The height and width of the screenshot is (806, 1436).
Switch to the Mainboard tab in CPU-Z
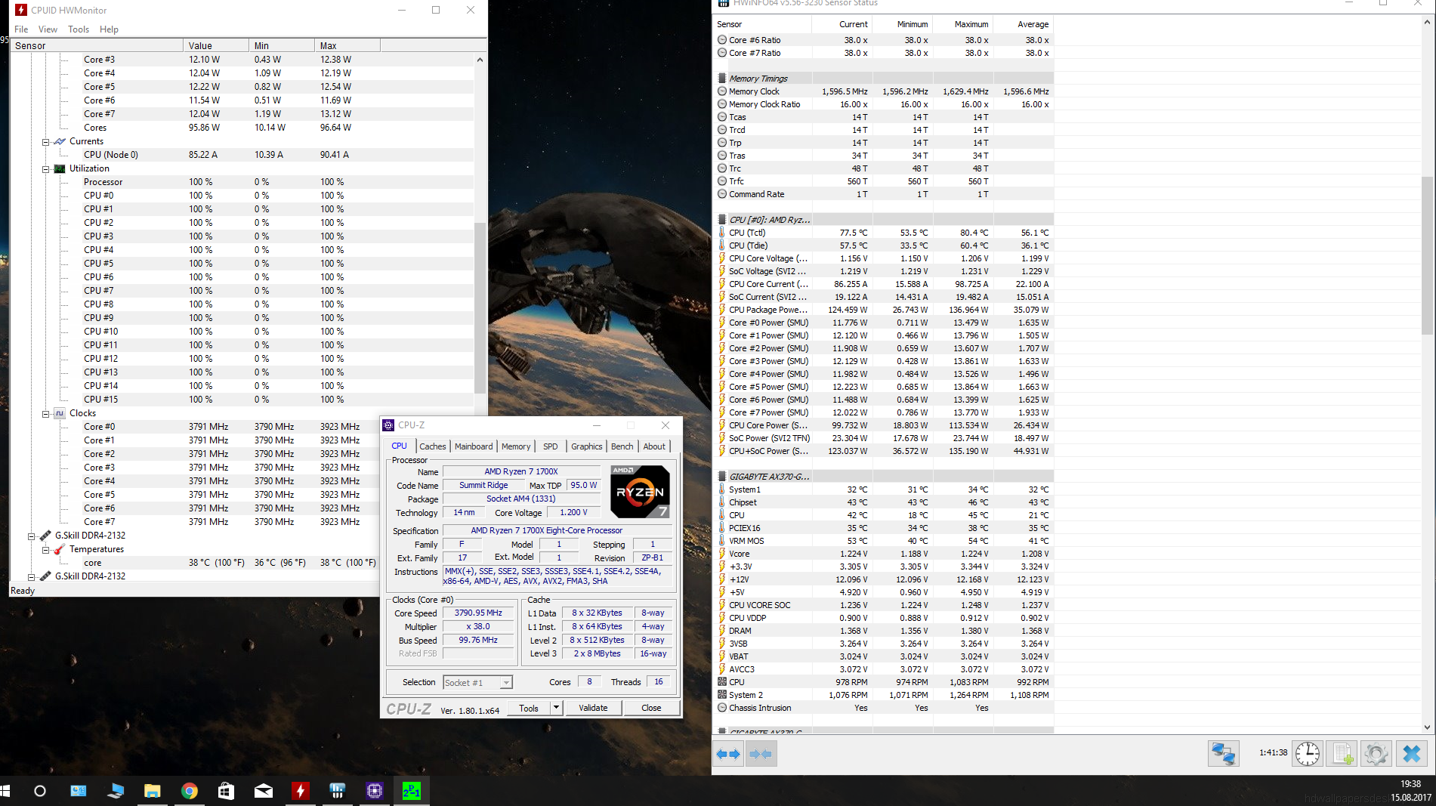tap(474, 446)
